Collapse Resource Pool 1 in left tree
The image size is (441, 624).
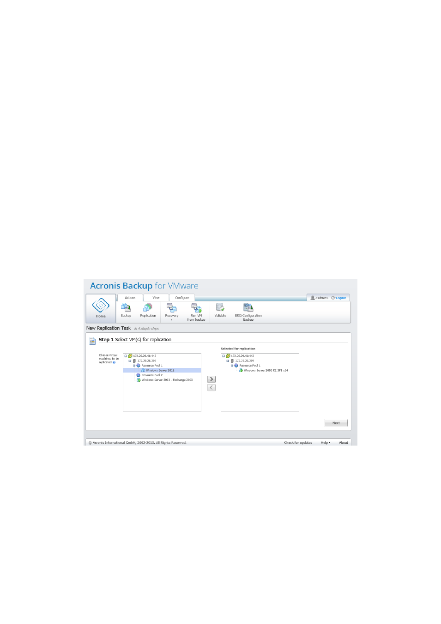[134, 366]
